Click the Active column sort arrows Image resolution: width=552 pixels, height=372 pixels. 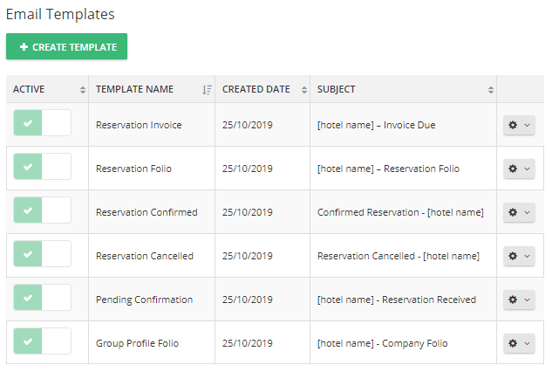tap(83, 90)
